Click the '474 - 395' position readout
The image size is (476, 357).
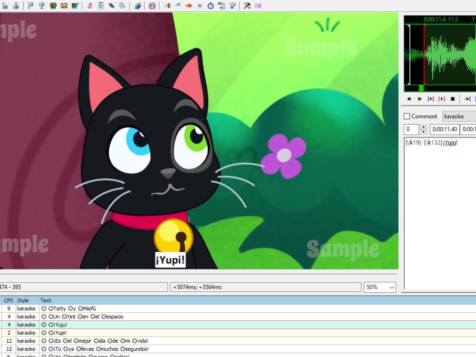tap(83, 287)
